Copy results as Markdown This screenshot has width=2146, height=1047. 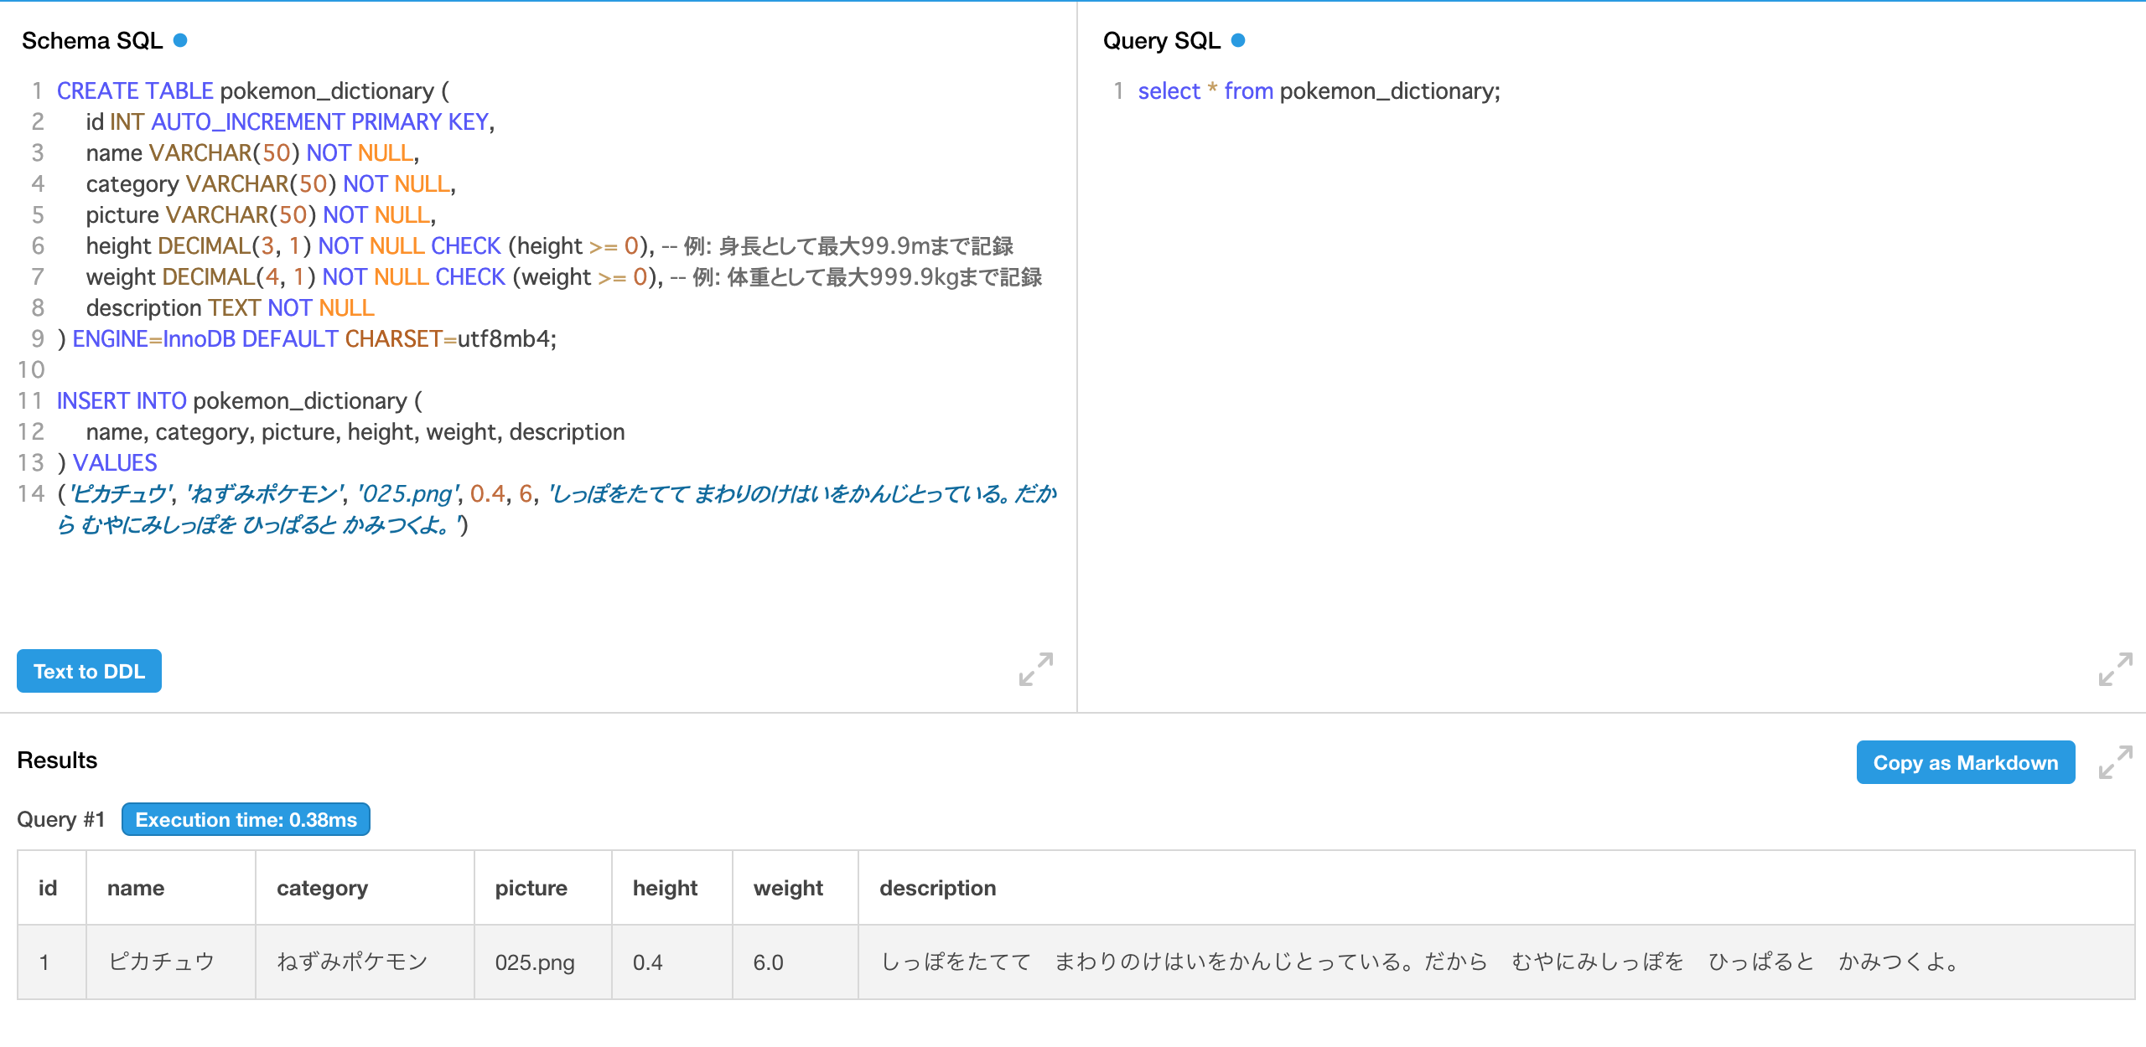tap(1966, 762)
